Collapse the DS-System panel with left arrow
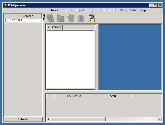Screen dimensions: 165x125 (x=44, y=16)
